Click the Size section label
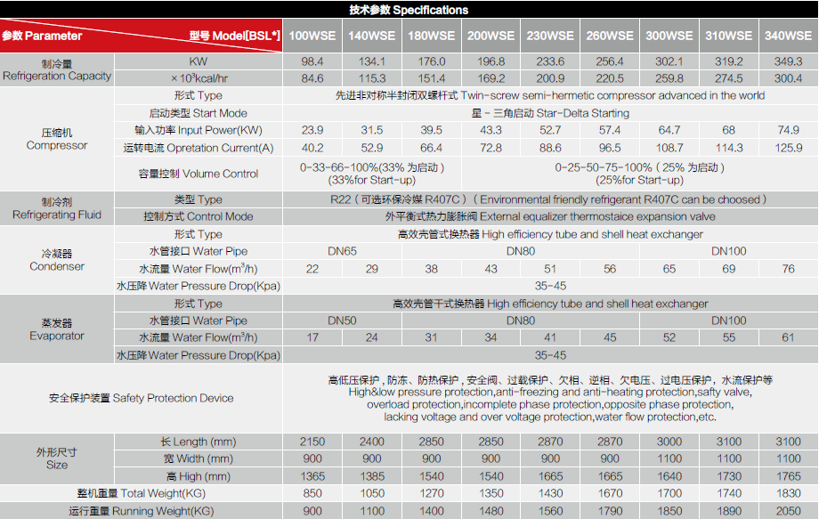This screenshot has height=519, width=819. tap(57, 458)
